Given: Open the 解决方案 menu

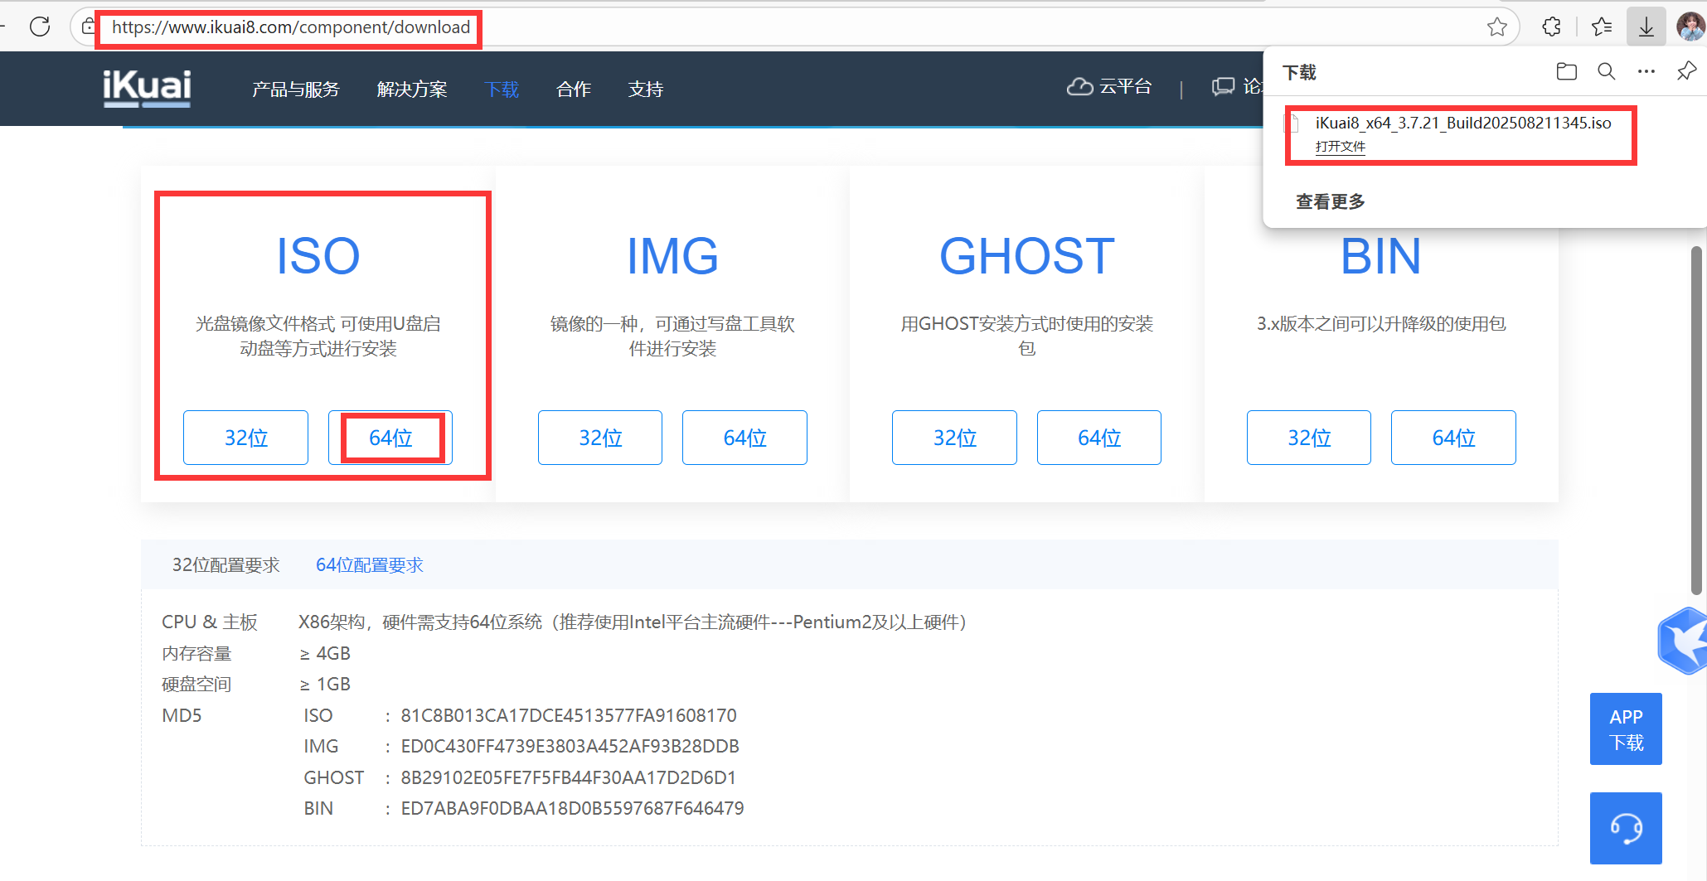Looking at the screenshot, I should click(x=412, y=89).
